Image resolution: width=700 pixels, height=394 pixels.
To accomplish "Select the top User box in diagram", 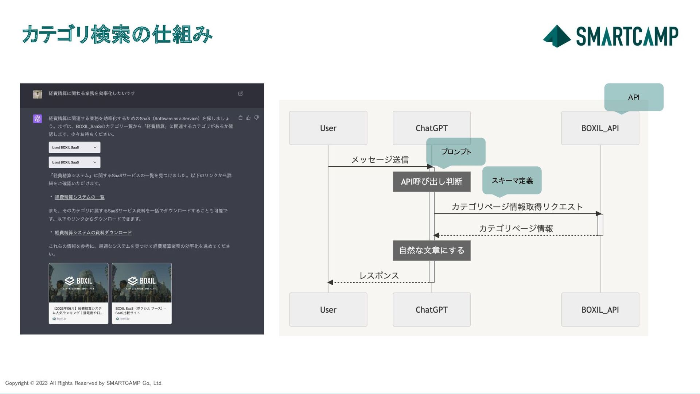I will point(328,128).
